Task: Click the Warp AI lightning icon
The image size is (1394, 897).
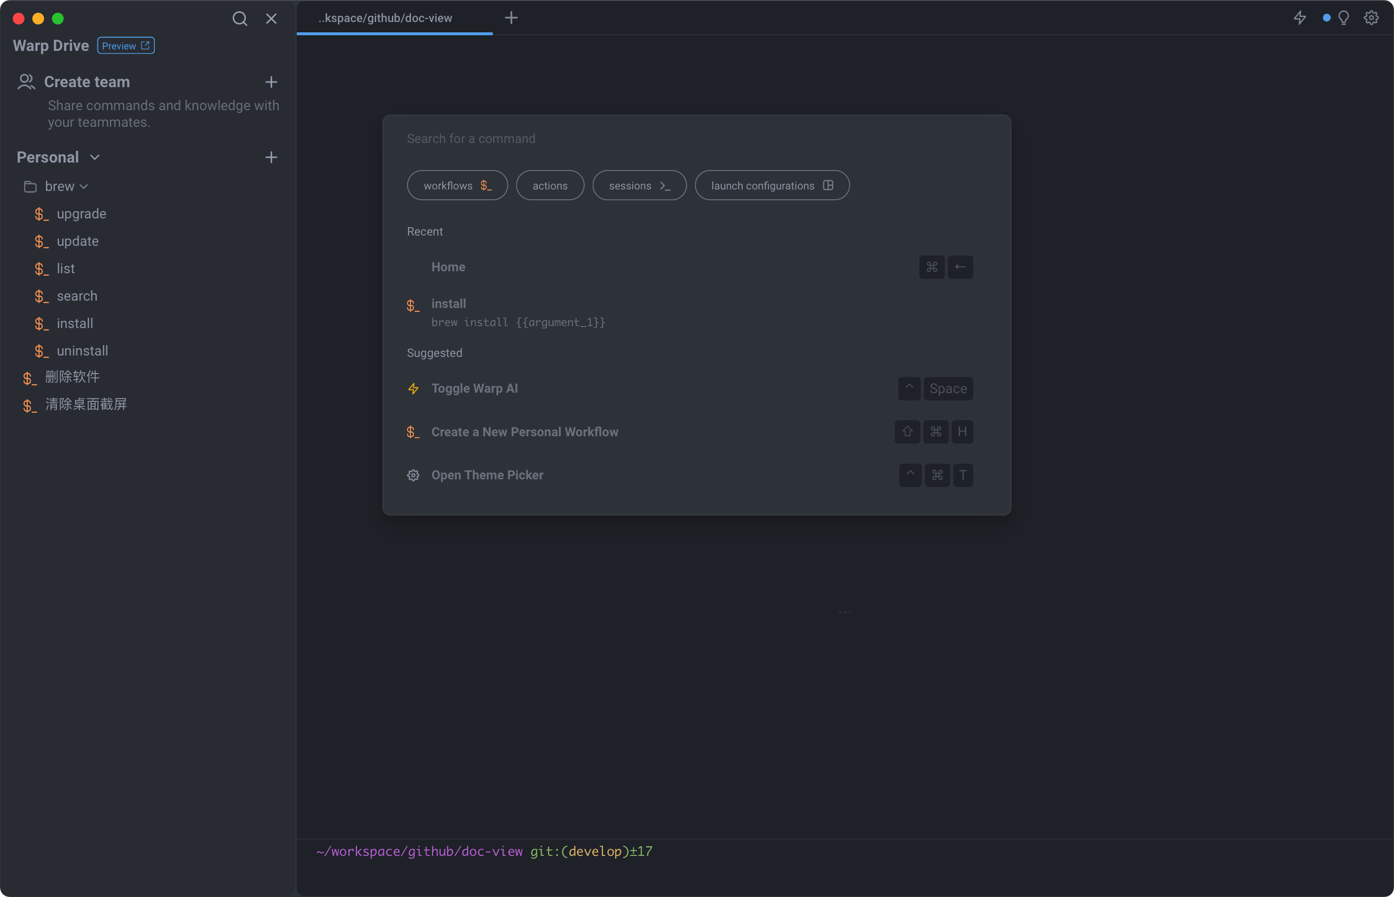Action: click(x=1299, y=18)
